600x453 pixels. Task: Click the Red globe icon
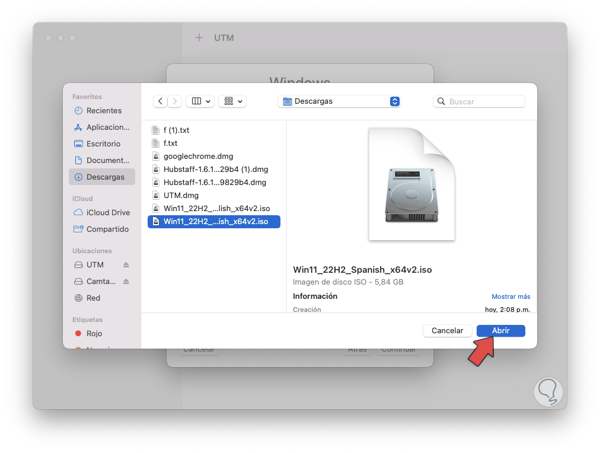coord(78,298)
